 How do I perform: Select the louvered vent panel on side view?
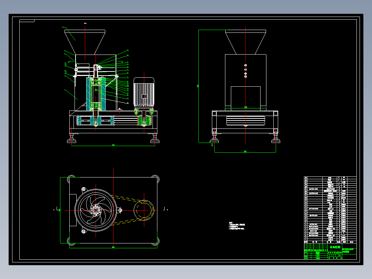tap(246, 121)
